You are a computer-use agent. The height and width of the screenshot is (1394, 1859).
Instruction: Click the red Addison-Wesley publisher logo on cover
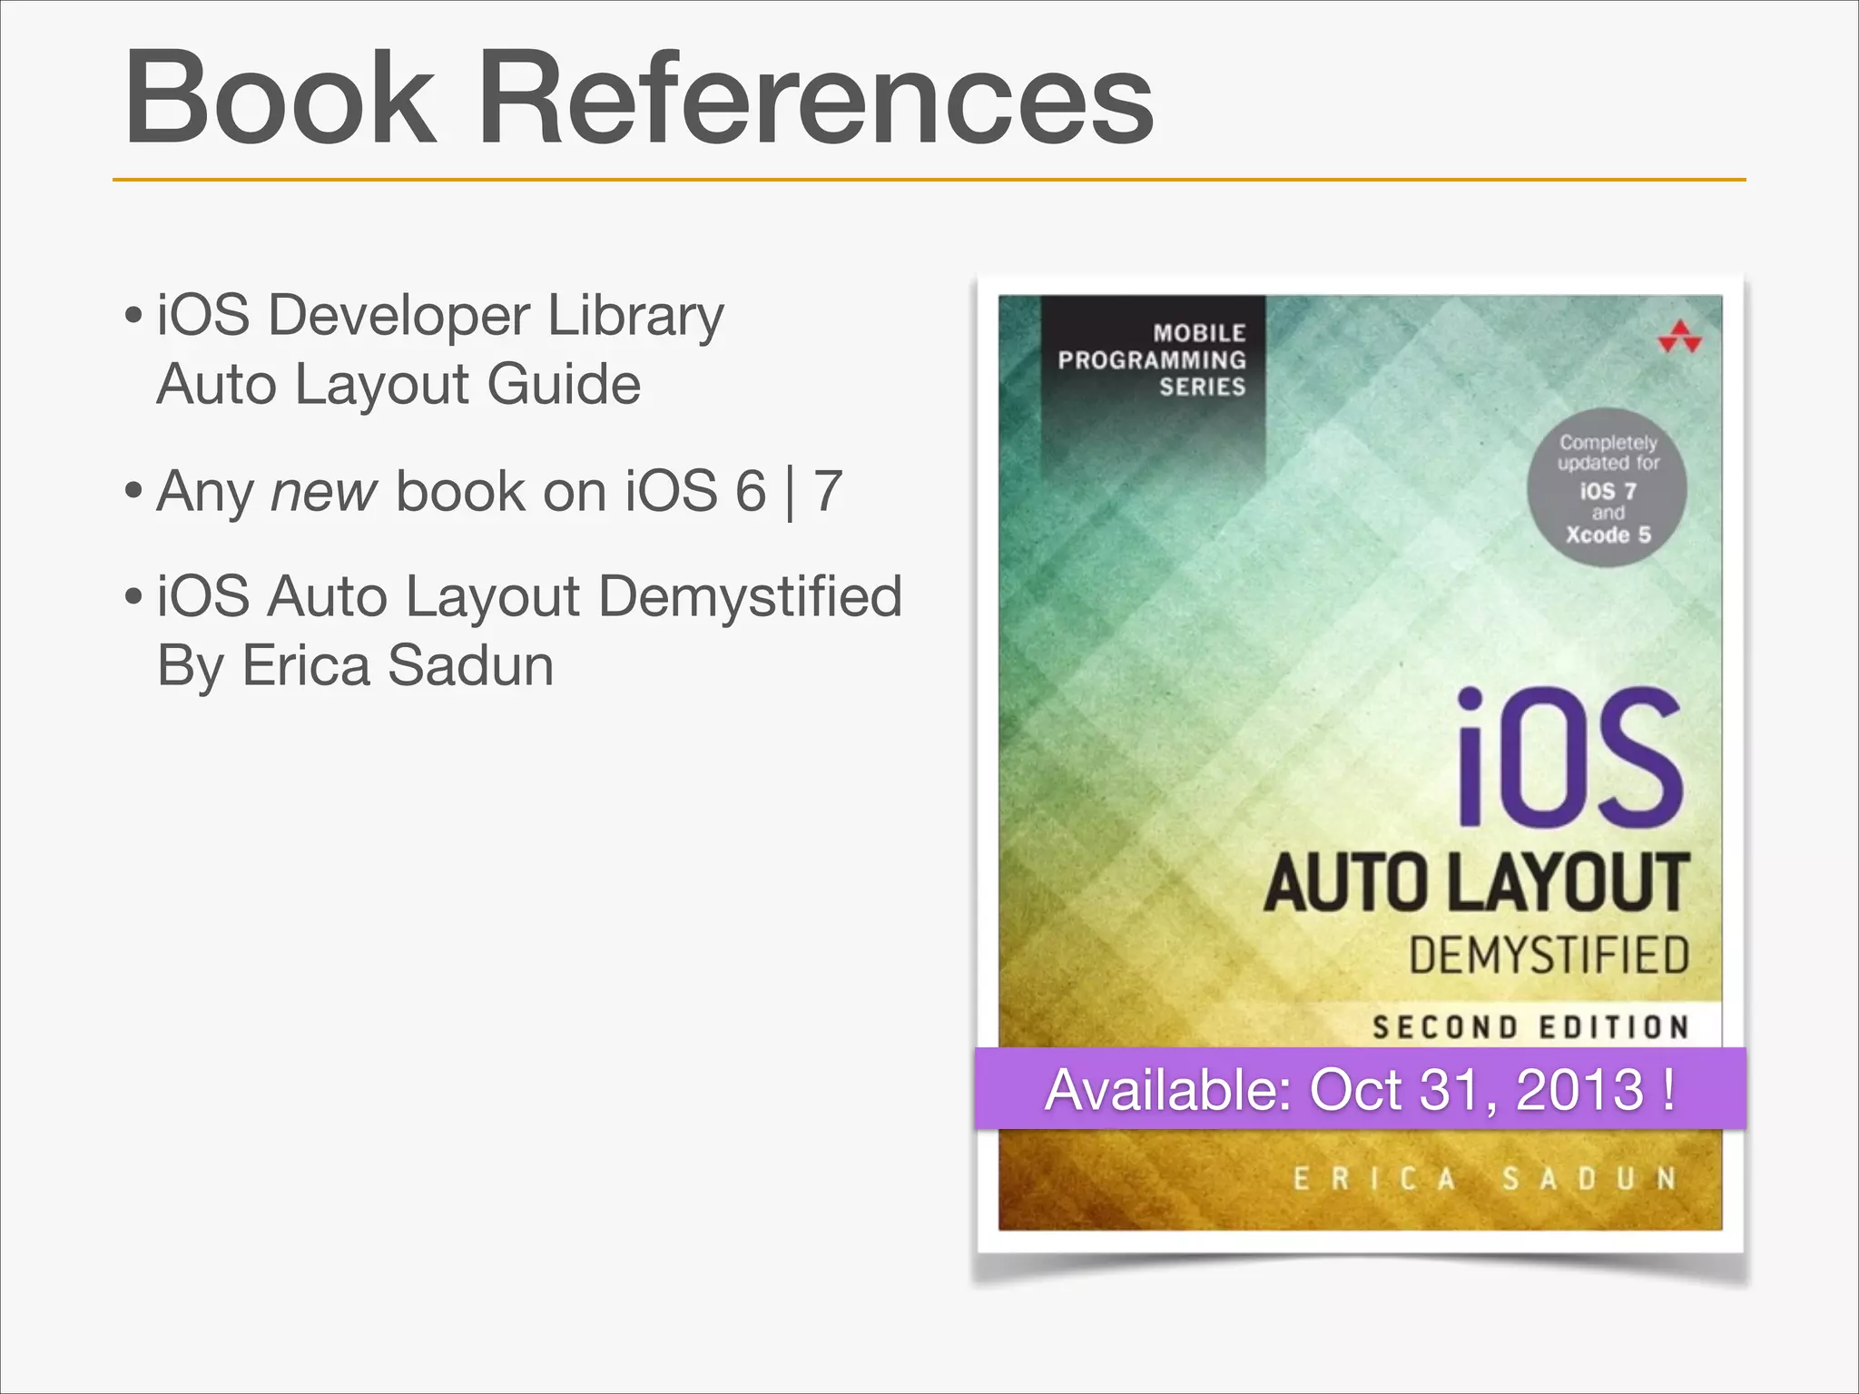(x=1680, y=337)
